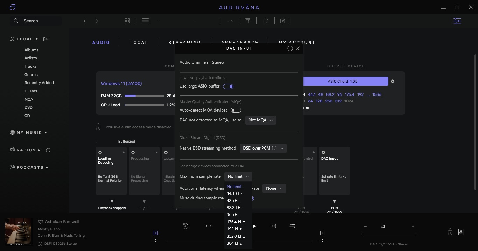
Task: Expand the LOCAL sidebar section arrow
Action: tap(36, 39)
